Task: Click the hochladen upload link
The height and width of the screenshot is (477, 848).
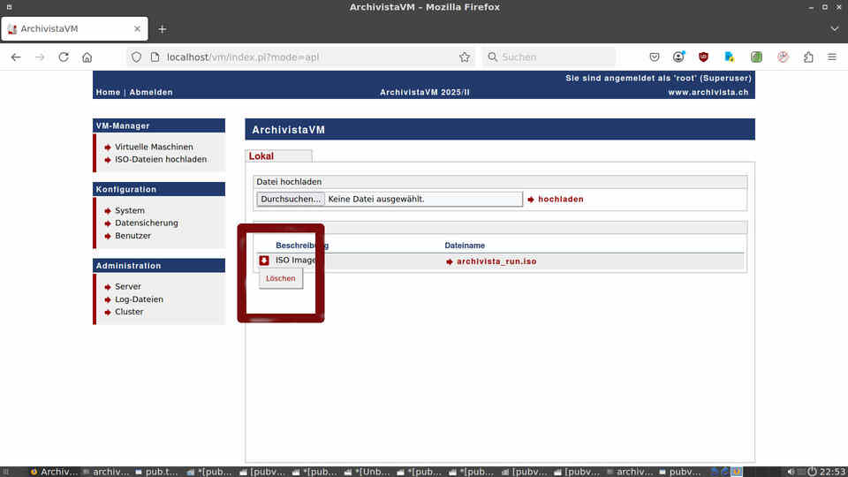Action: pos(561,199)
